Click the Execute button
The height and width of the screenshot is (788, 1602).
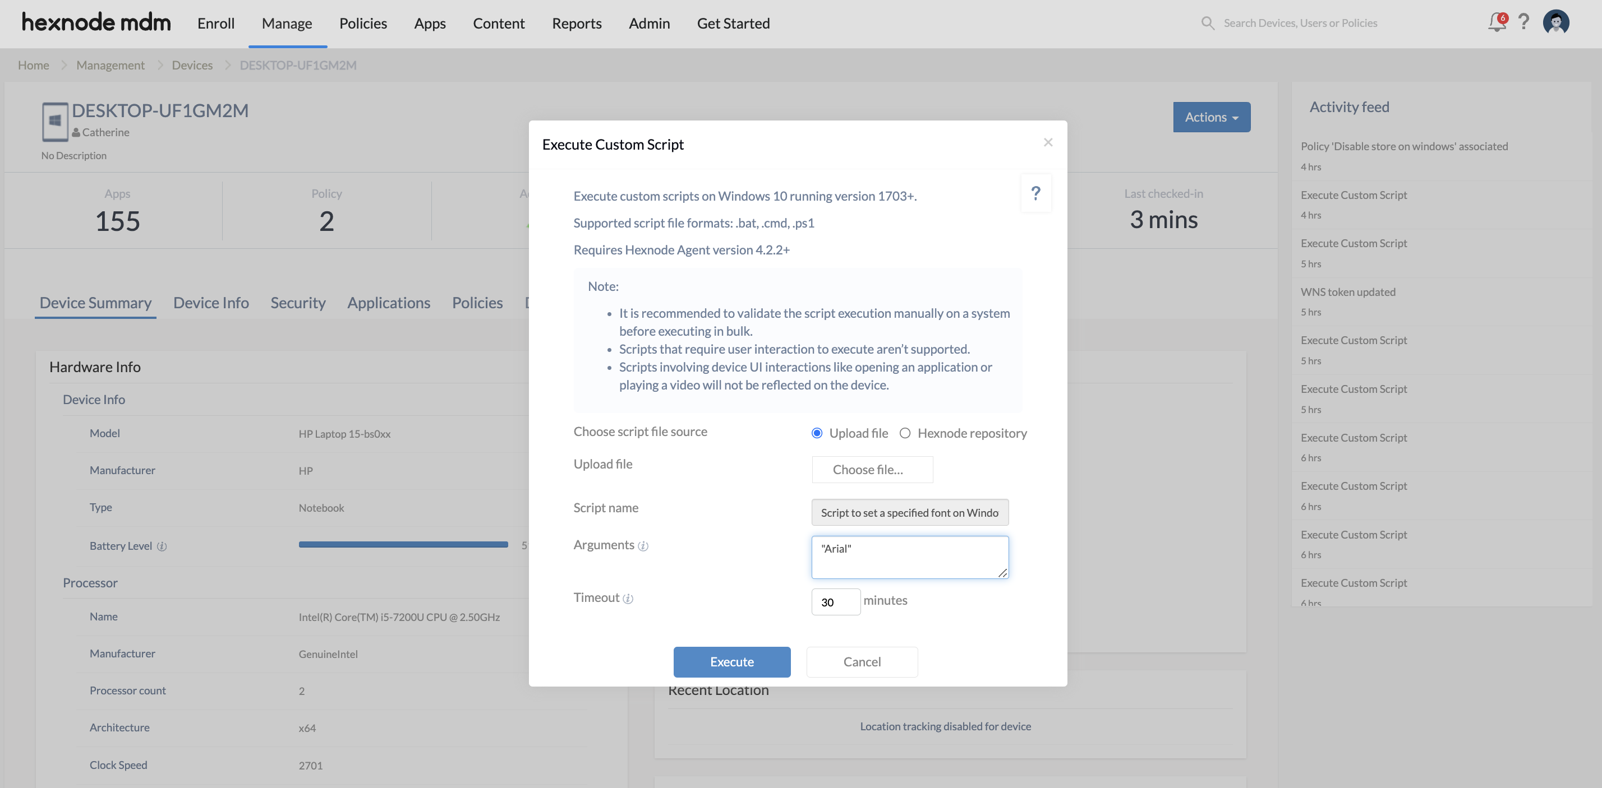(x=731, y=662)
